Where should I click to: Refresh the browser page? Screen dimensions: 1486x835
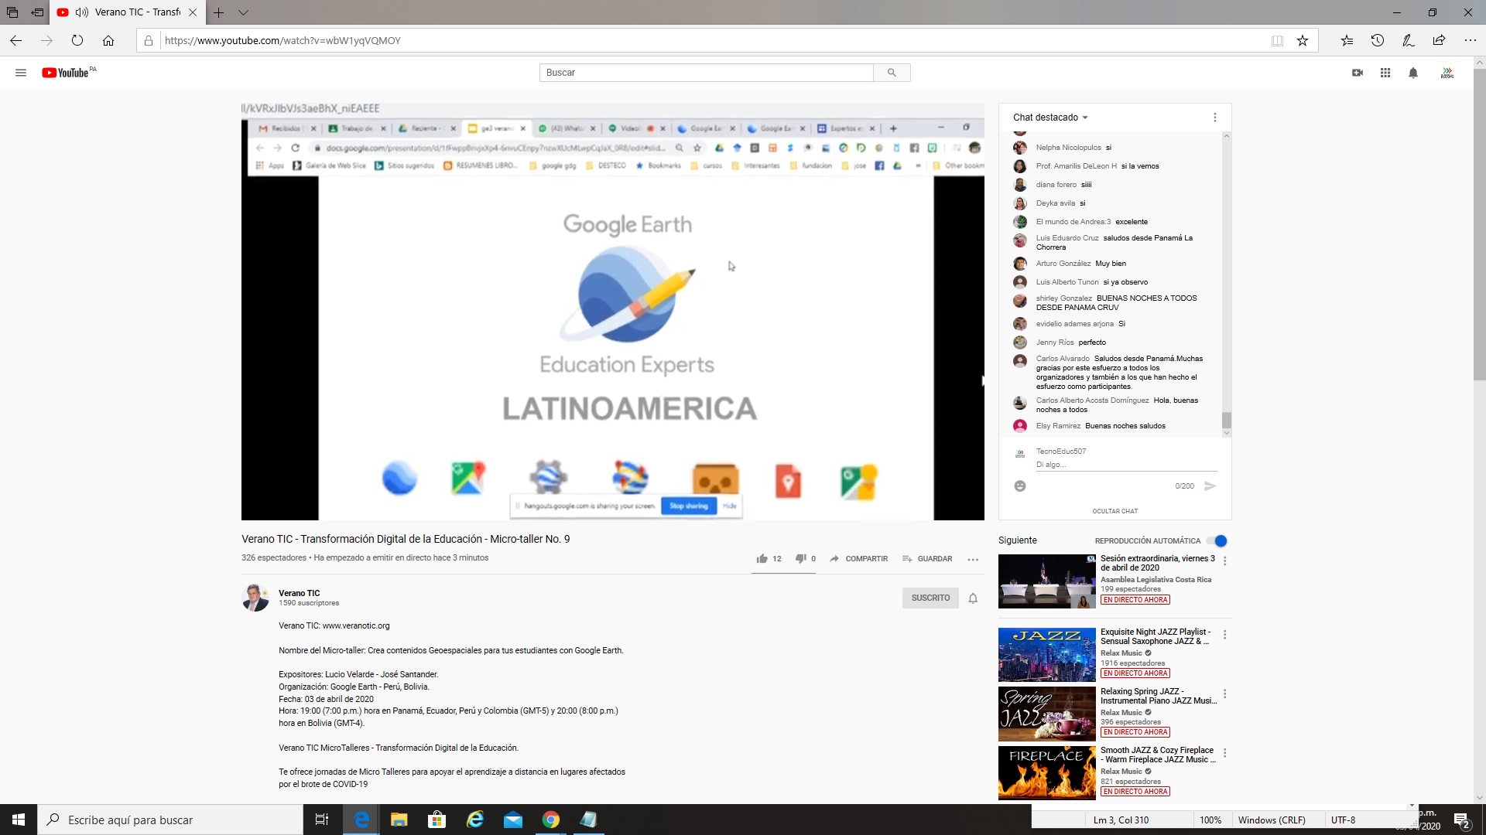pyautogui.click(x=77, y=40)
